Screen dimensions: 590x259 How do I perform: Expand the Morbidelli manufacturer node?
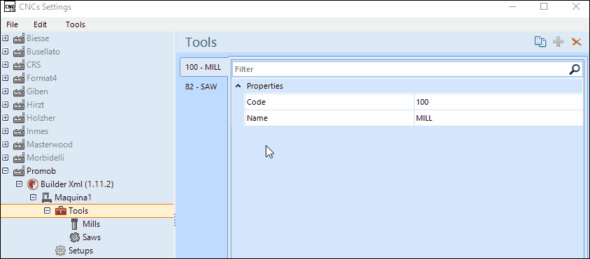click(x=6, y=158)
